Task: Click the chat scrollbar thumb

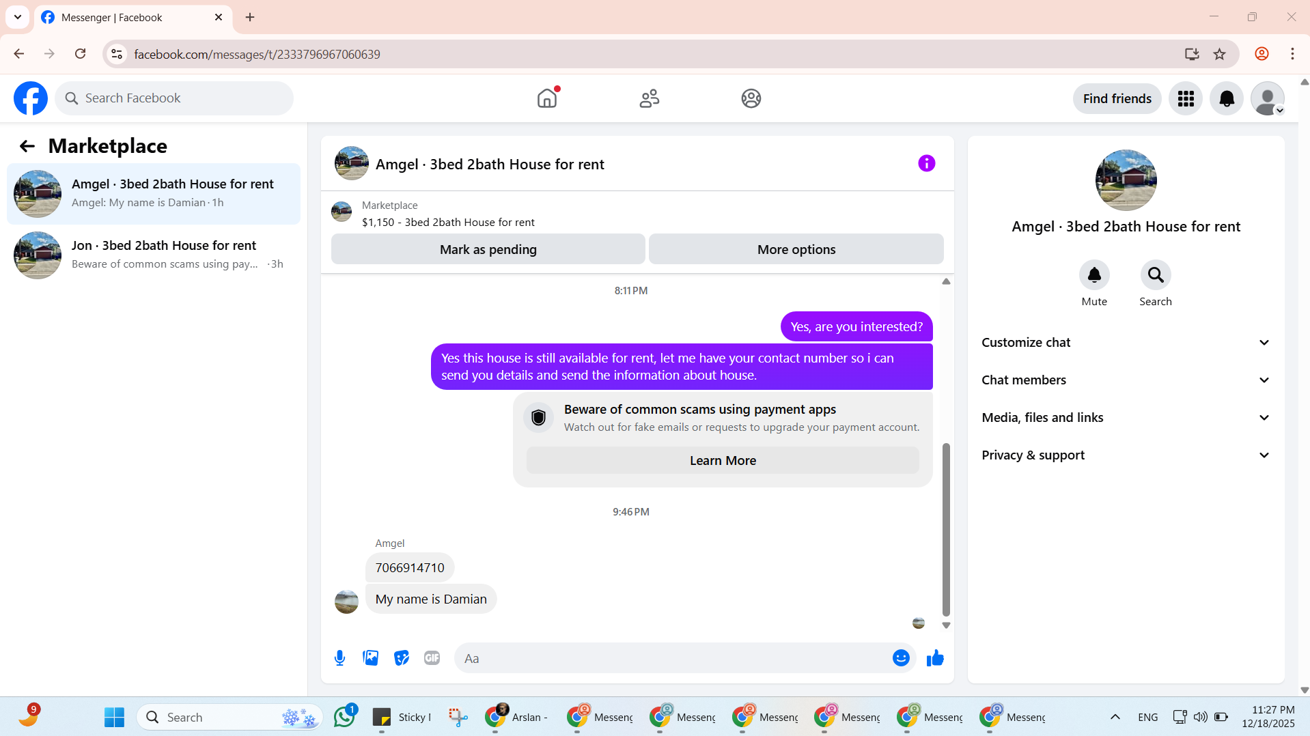Action: coord(946,530)
